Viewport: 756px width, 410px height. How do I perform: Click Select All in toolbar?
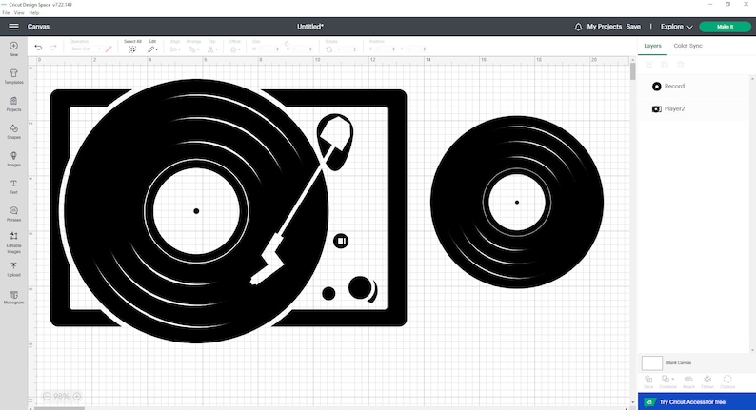[132, 47]
